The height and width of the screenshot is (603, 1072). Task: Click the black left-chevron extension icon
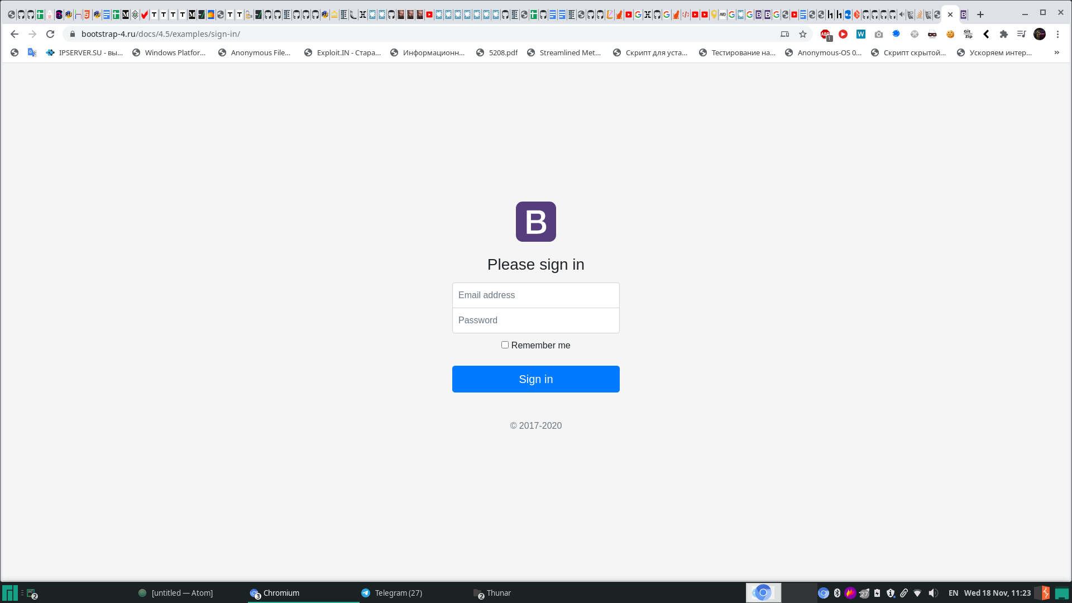[986, 34]
